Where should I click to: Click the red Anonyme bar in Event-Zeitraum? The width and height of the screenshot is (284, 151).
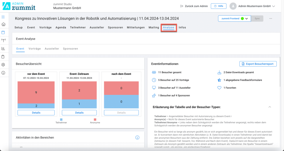point(79,90)
